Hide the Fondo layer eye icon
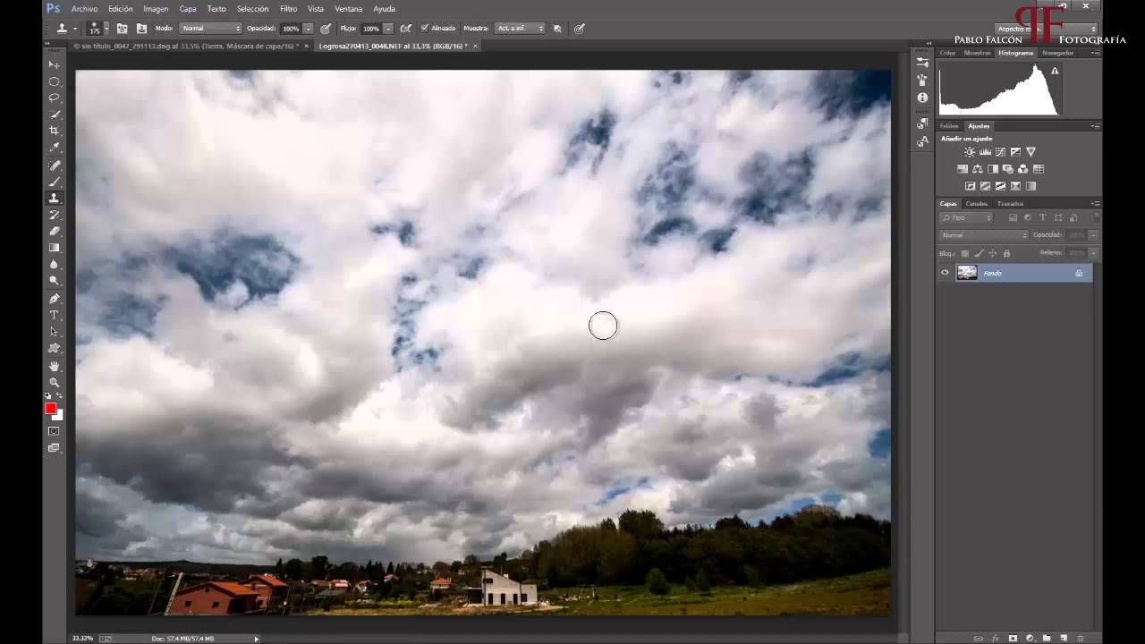Viewport: 1145px width, 644px height. point(945,273)
